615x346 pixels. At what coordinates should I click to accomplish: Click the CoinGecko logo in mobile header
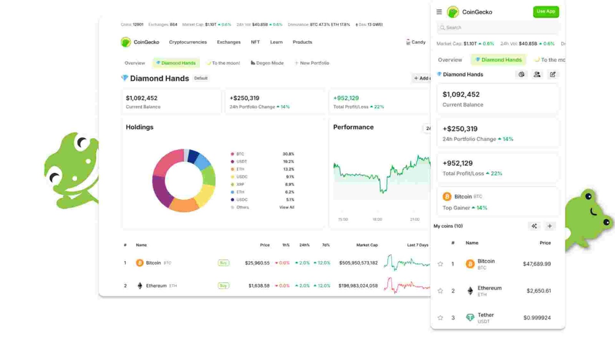(x=453, y=12)
